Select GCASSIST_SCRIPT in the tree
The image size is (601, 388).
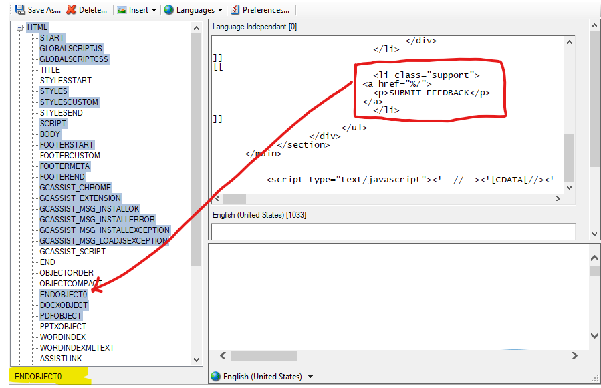[72, 252]
